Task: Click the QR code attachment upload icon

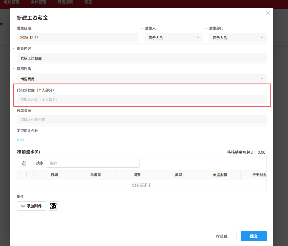Action: pyautogui.click(x=53, y=206)
